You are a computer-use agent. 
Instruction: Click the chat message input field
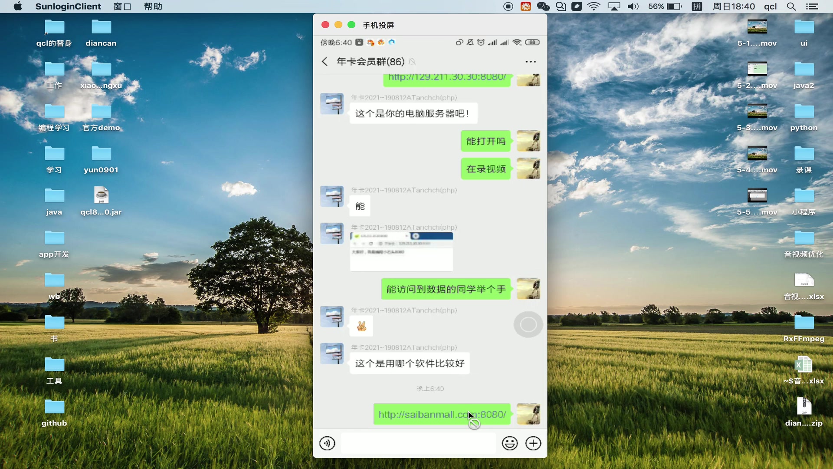pyautogui.click(x=418, y=443)
